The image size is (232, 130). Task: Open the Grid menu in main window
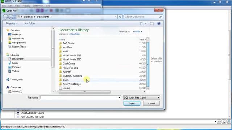click(x=48, y=6)
